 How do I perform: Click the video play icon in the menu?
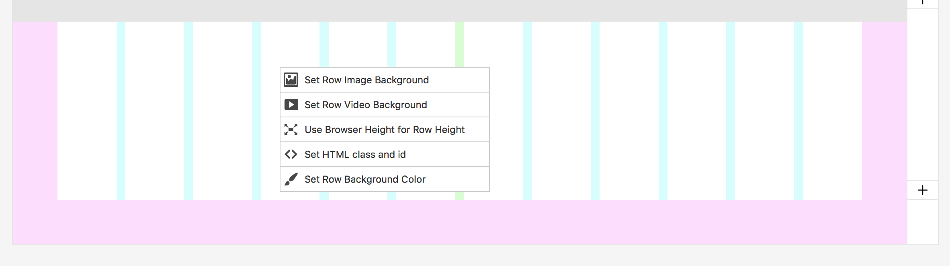(291, 105)
